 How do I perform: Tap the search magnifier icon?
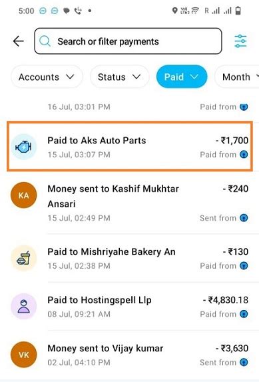[x=45, y=41]
